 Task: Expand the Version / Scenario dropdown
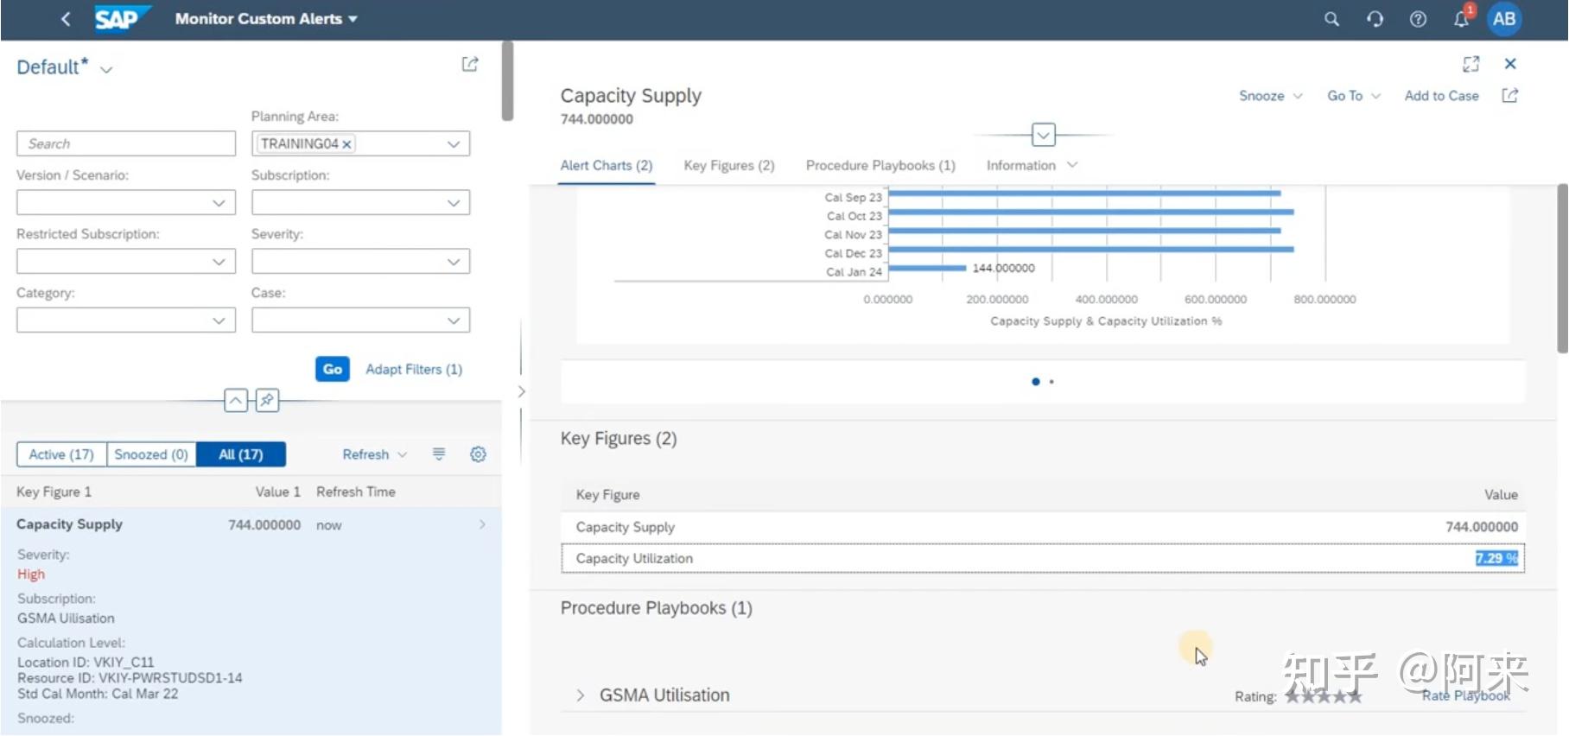coord(125,203)
